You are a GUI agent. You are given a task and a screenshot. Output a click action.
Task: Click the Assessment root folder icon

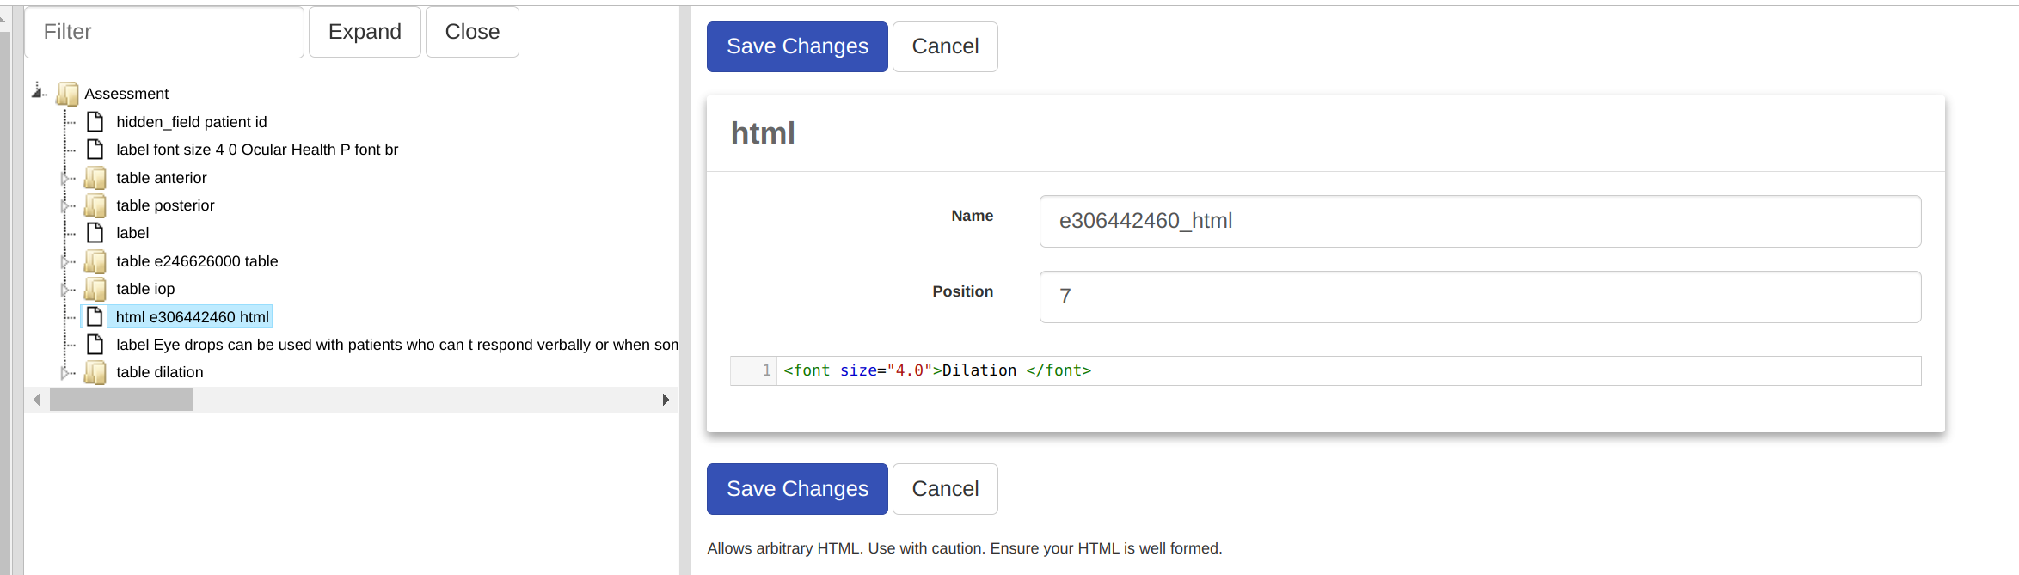(x=67, y=94)
